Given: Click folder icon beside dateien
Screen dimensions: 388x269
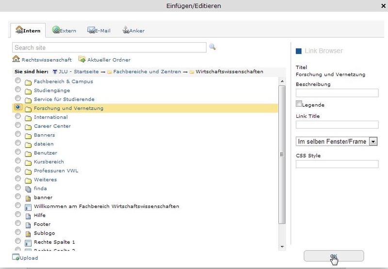Looking at the screenshot, I should click(x=28, y=144).
